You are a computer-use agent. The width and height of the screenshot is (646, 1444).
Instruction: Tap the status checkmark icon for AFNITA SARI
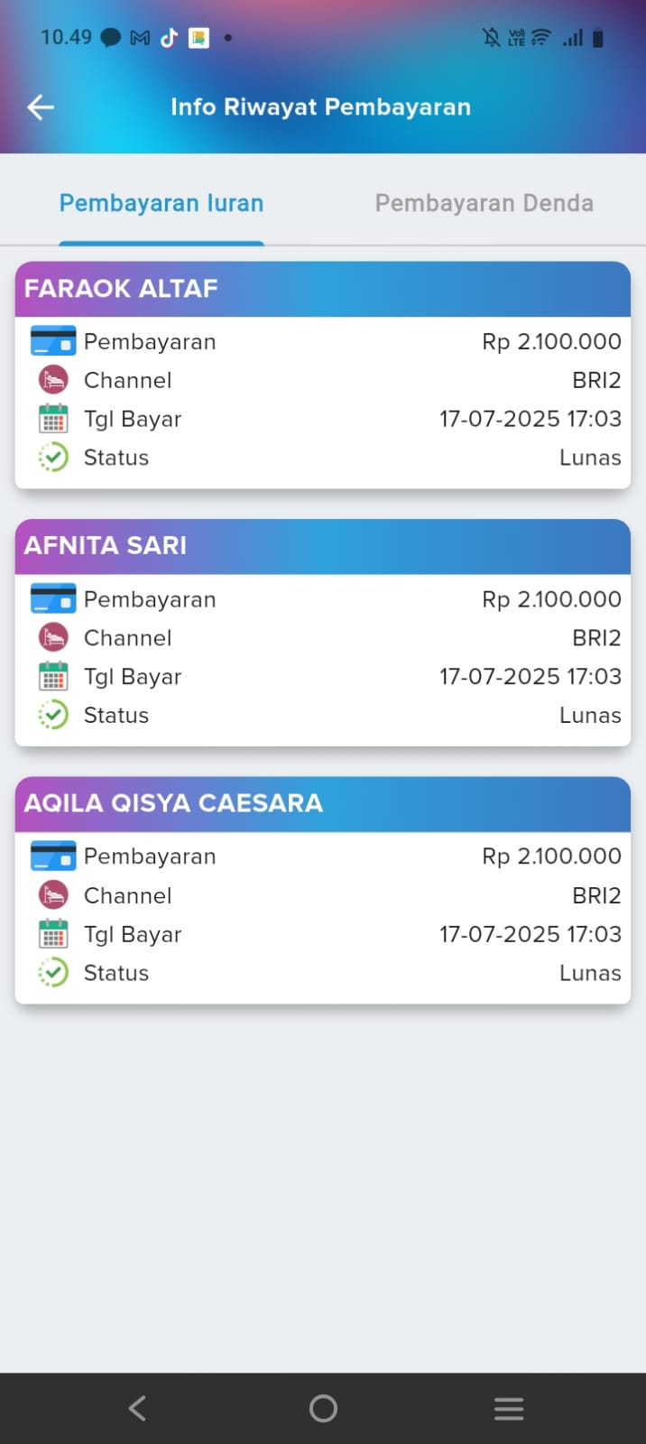53,715
